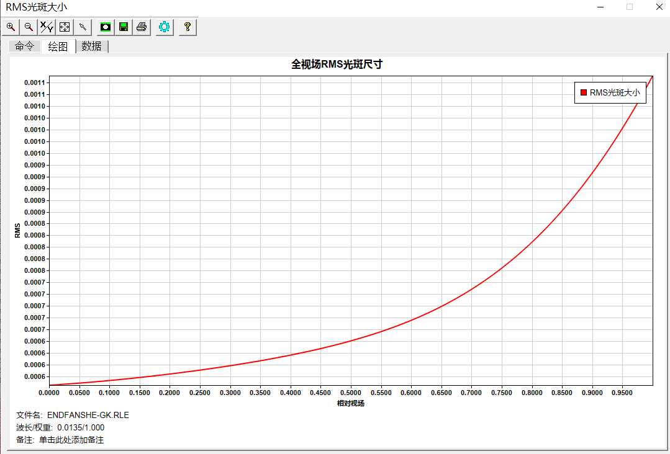Click the x-axis label 相对视场

tap(350, 403)
